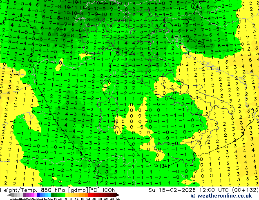Pick the darkest green swatch in the legend
This screenshot has width=259, height=200.
(x=53, y=195)
